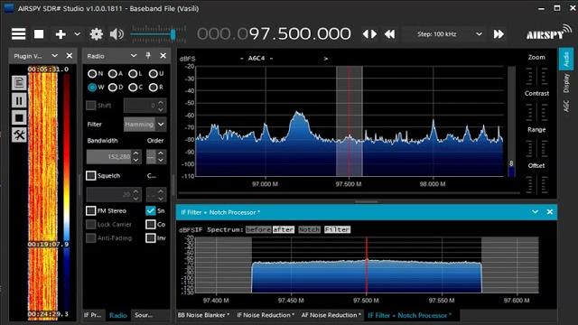
Task: Switch to the Sour... bottom tab
Action: click(144, 315)
